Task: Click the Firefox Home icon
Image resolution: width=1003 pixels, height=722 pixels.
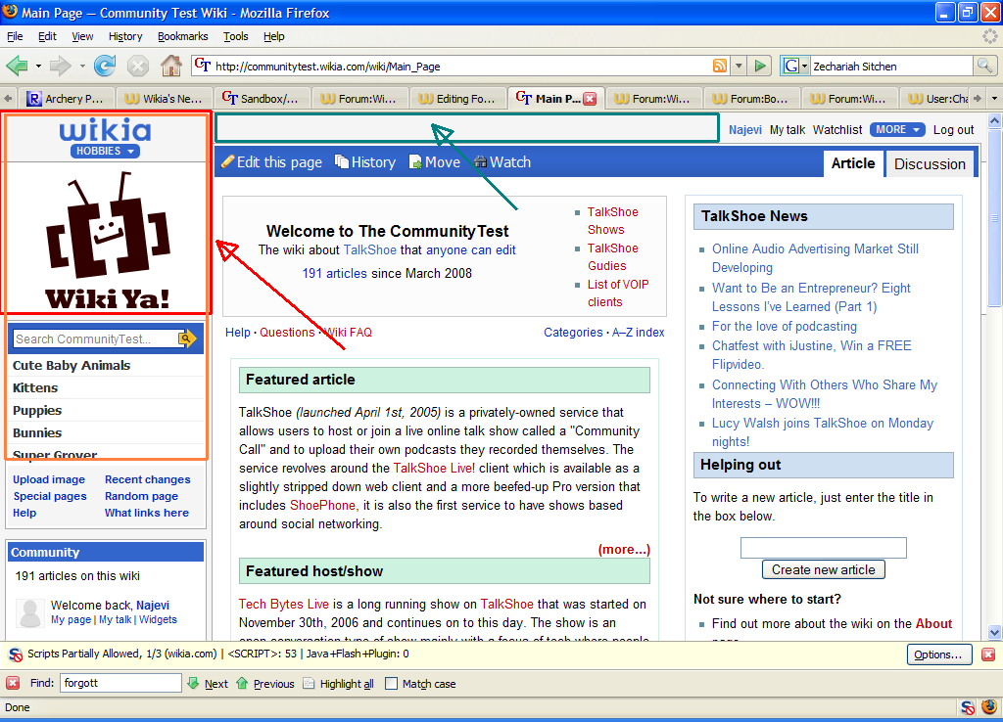Action: point(170,66)
